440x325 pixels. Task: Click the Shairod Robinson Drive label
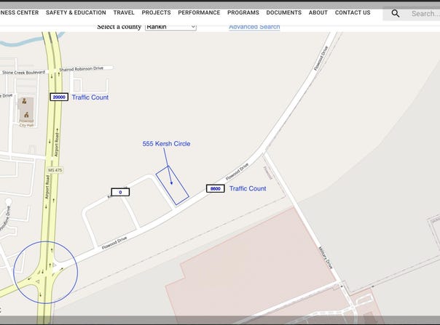(82, 68)
